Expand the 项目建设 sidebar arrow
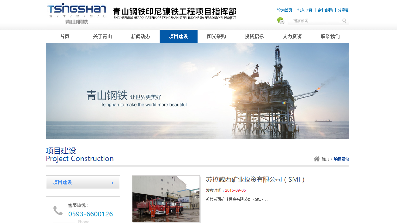397x223 pixels. (113, 183)
